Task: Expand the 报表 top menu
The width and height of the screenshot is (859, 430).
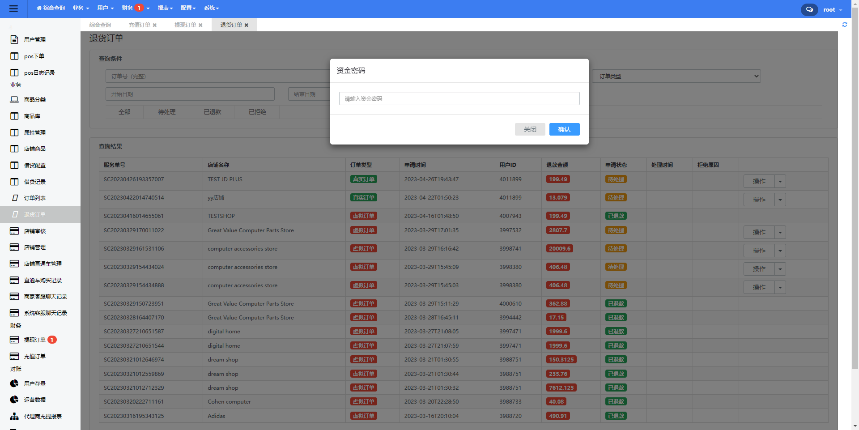Action: (x=166, y=8)
